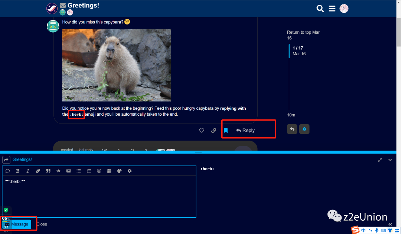Hide the preview with double-chevron icon
Screen dimensions: 401x234
click(x=390, y=224)
